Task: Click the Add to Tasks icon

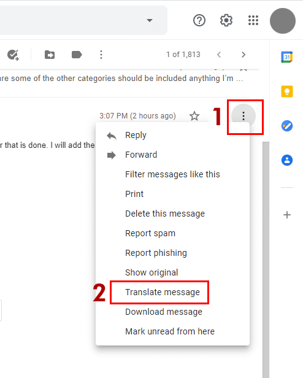Action: (13, 55)
